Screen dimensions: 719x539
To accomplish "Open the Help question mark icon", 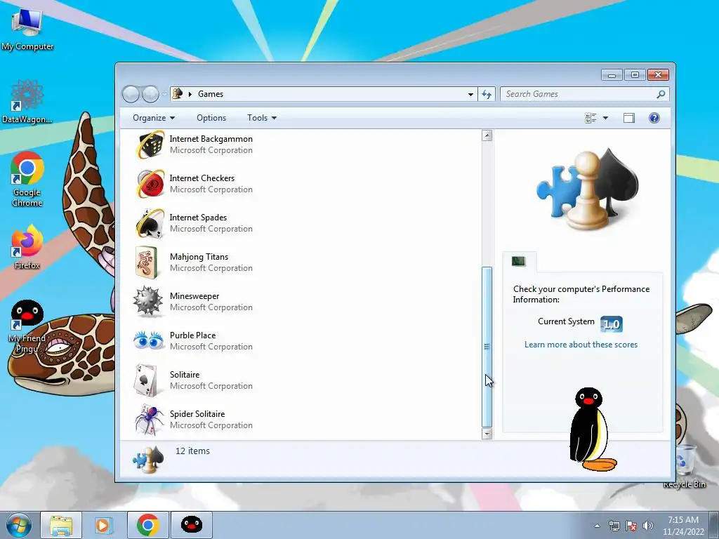I will pos(654,118).
